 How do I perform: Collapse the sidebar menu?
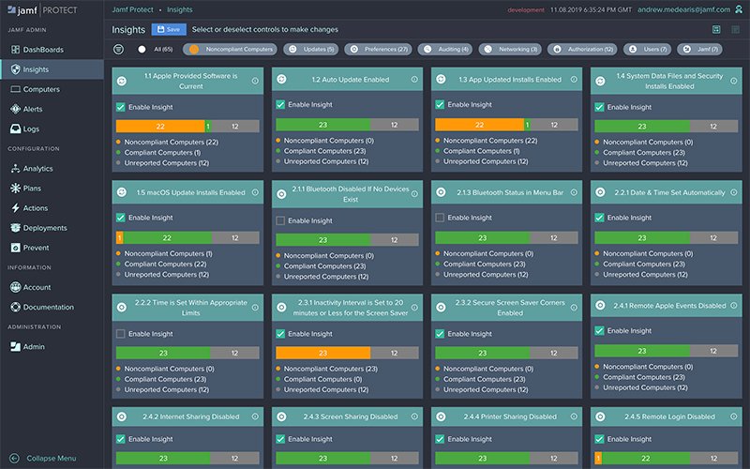[x=51, y=458]
